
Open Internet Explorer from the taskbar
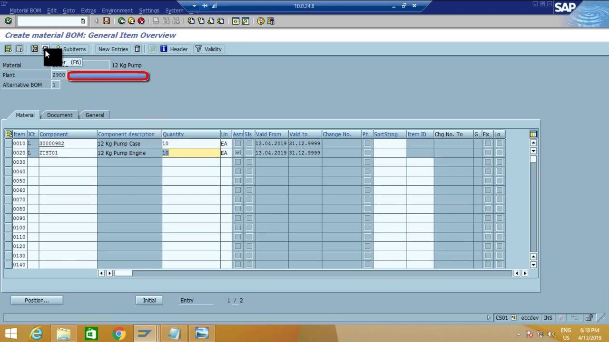36,333
